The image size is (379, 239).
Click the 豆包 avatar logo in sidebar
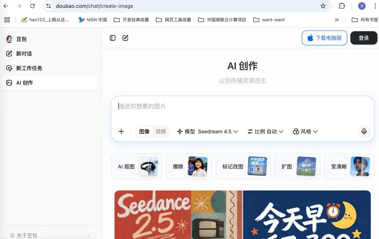(x=9, y=39)
